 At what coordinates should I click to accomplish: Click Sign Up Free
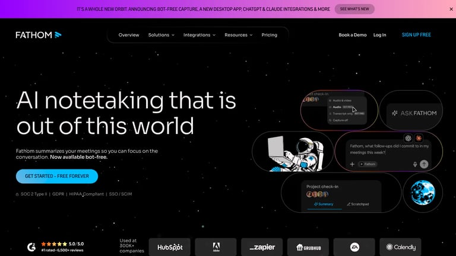(416, 35)
